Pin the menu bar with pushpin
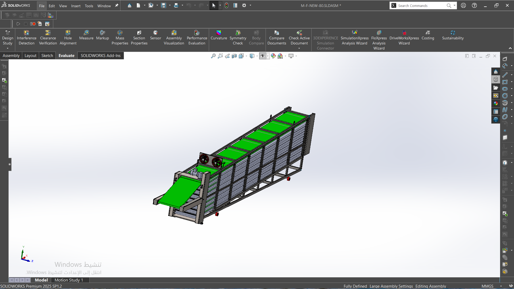 point(117,5)
